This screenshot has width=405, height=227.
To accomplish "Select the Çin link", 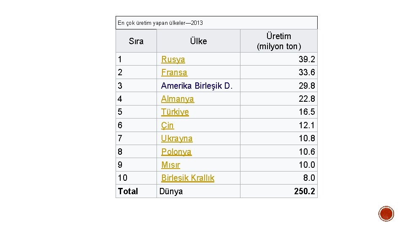I will tap(167, 125).
